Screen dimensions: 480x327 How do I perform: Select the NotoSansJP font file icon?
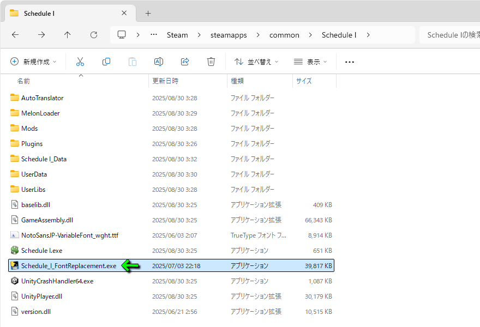tap(14, 235)
